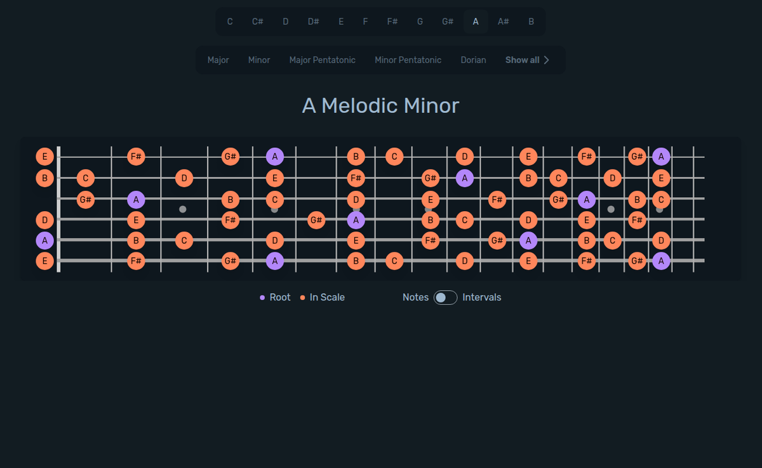
Task: Select the D# root note tab
Action: pyautogui.click(x=313, y=21)
